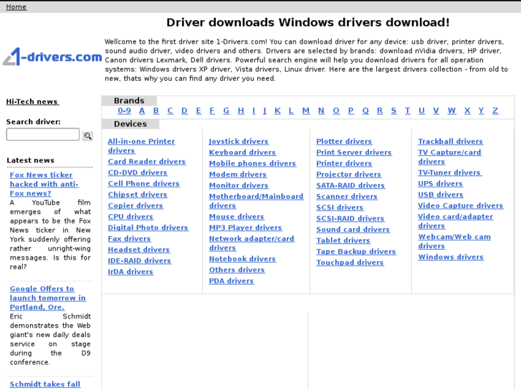Click the 1-drivers.com logo
521x390 pixels.
52,57
